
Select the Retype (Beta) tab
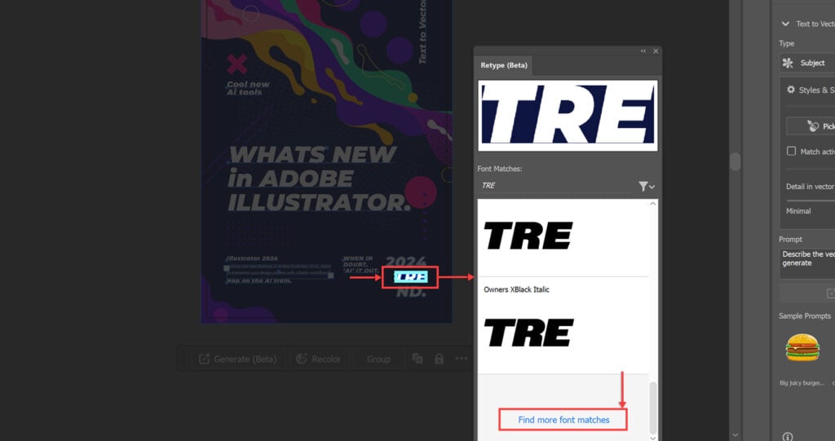(504, 65)
